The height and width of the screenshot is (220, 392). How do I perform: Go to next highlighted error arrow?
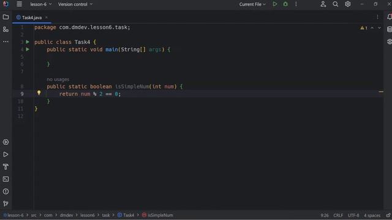click(379, 28)
